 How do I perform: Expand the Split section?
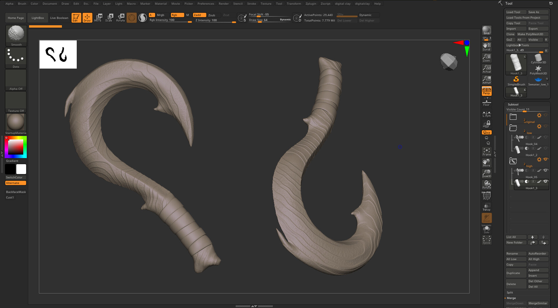pyautogui.click(x=510, y=293)
